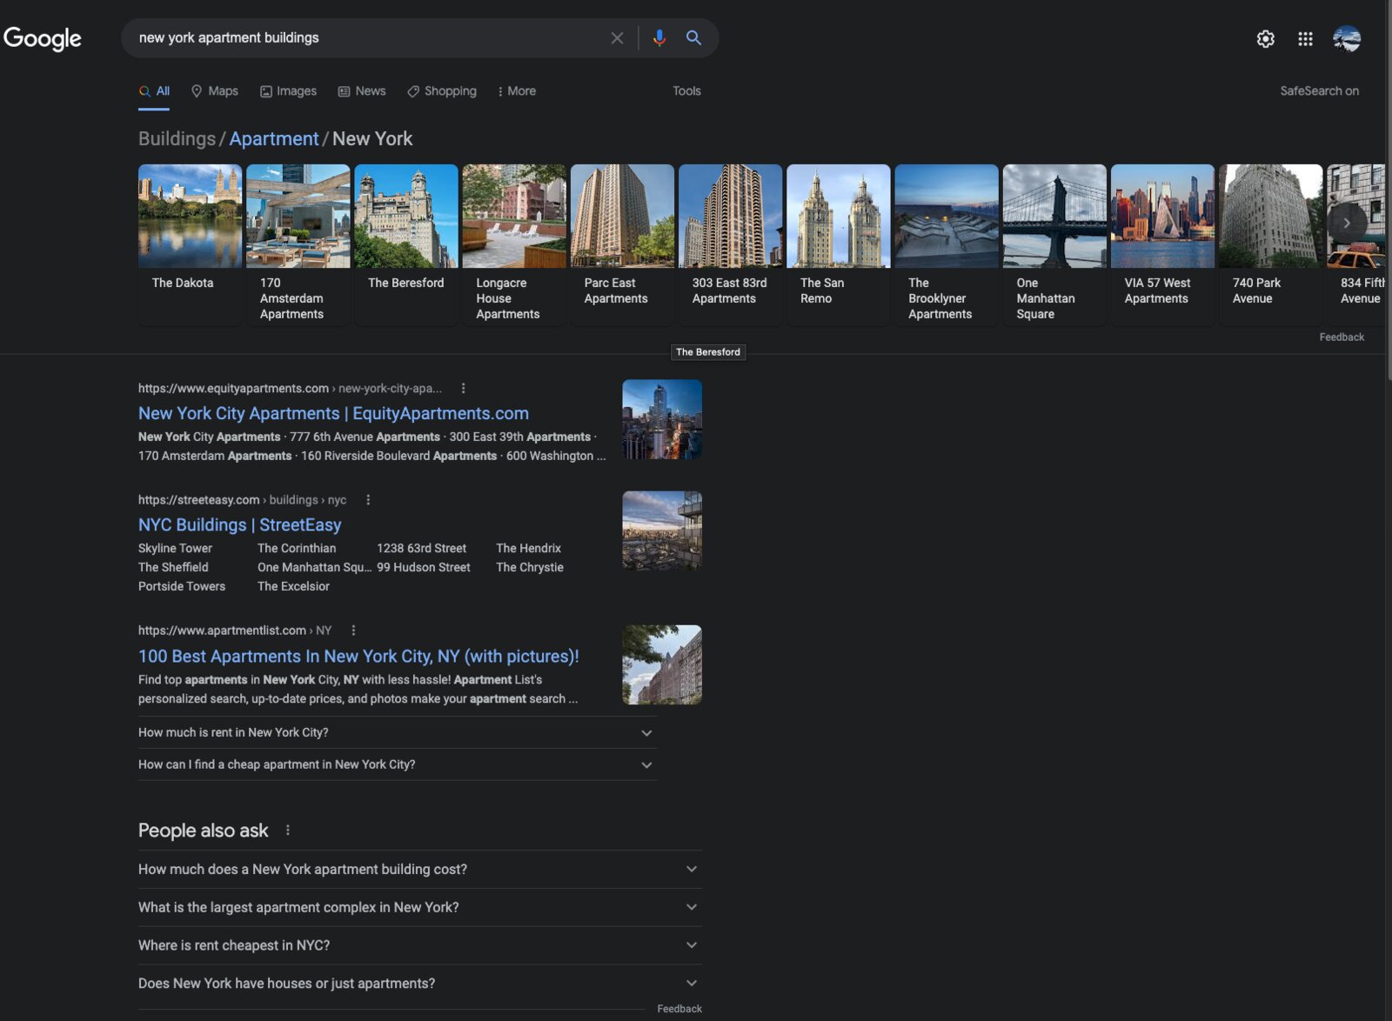The width and height of the screenshot is (1392, 1021).
Task: Expand Where is rent cheapest in NYC
Action: coord(419,945)
